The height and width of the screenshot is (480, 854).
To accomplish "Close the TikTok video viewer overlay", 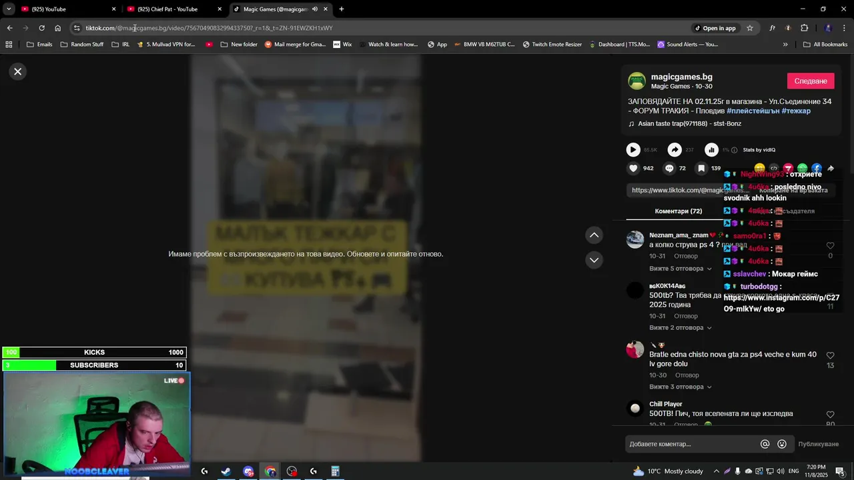I will [18, 71].
